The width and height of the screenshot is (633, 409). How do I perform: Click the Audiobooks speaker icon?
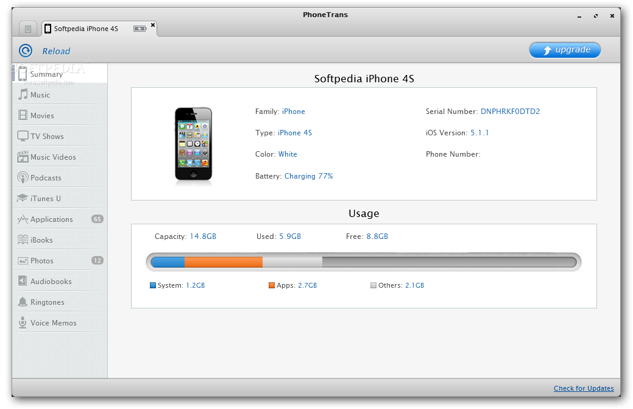tap(23, 280)
